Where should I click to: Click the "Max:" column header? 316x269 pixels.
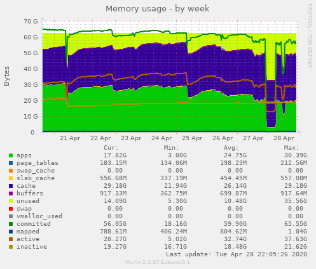(x=292, y=148)
